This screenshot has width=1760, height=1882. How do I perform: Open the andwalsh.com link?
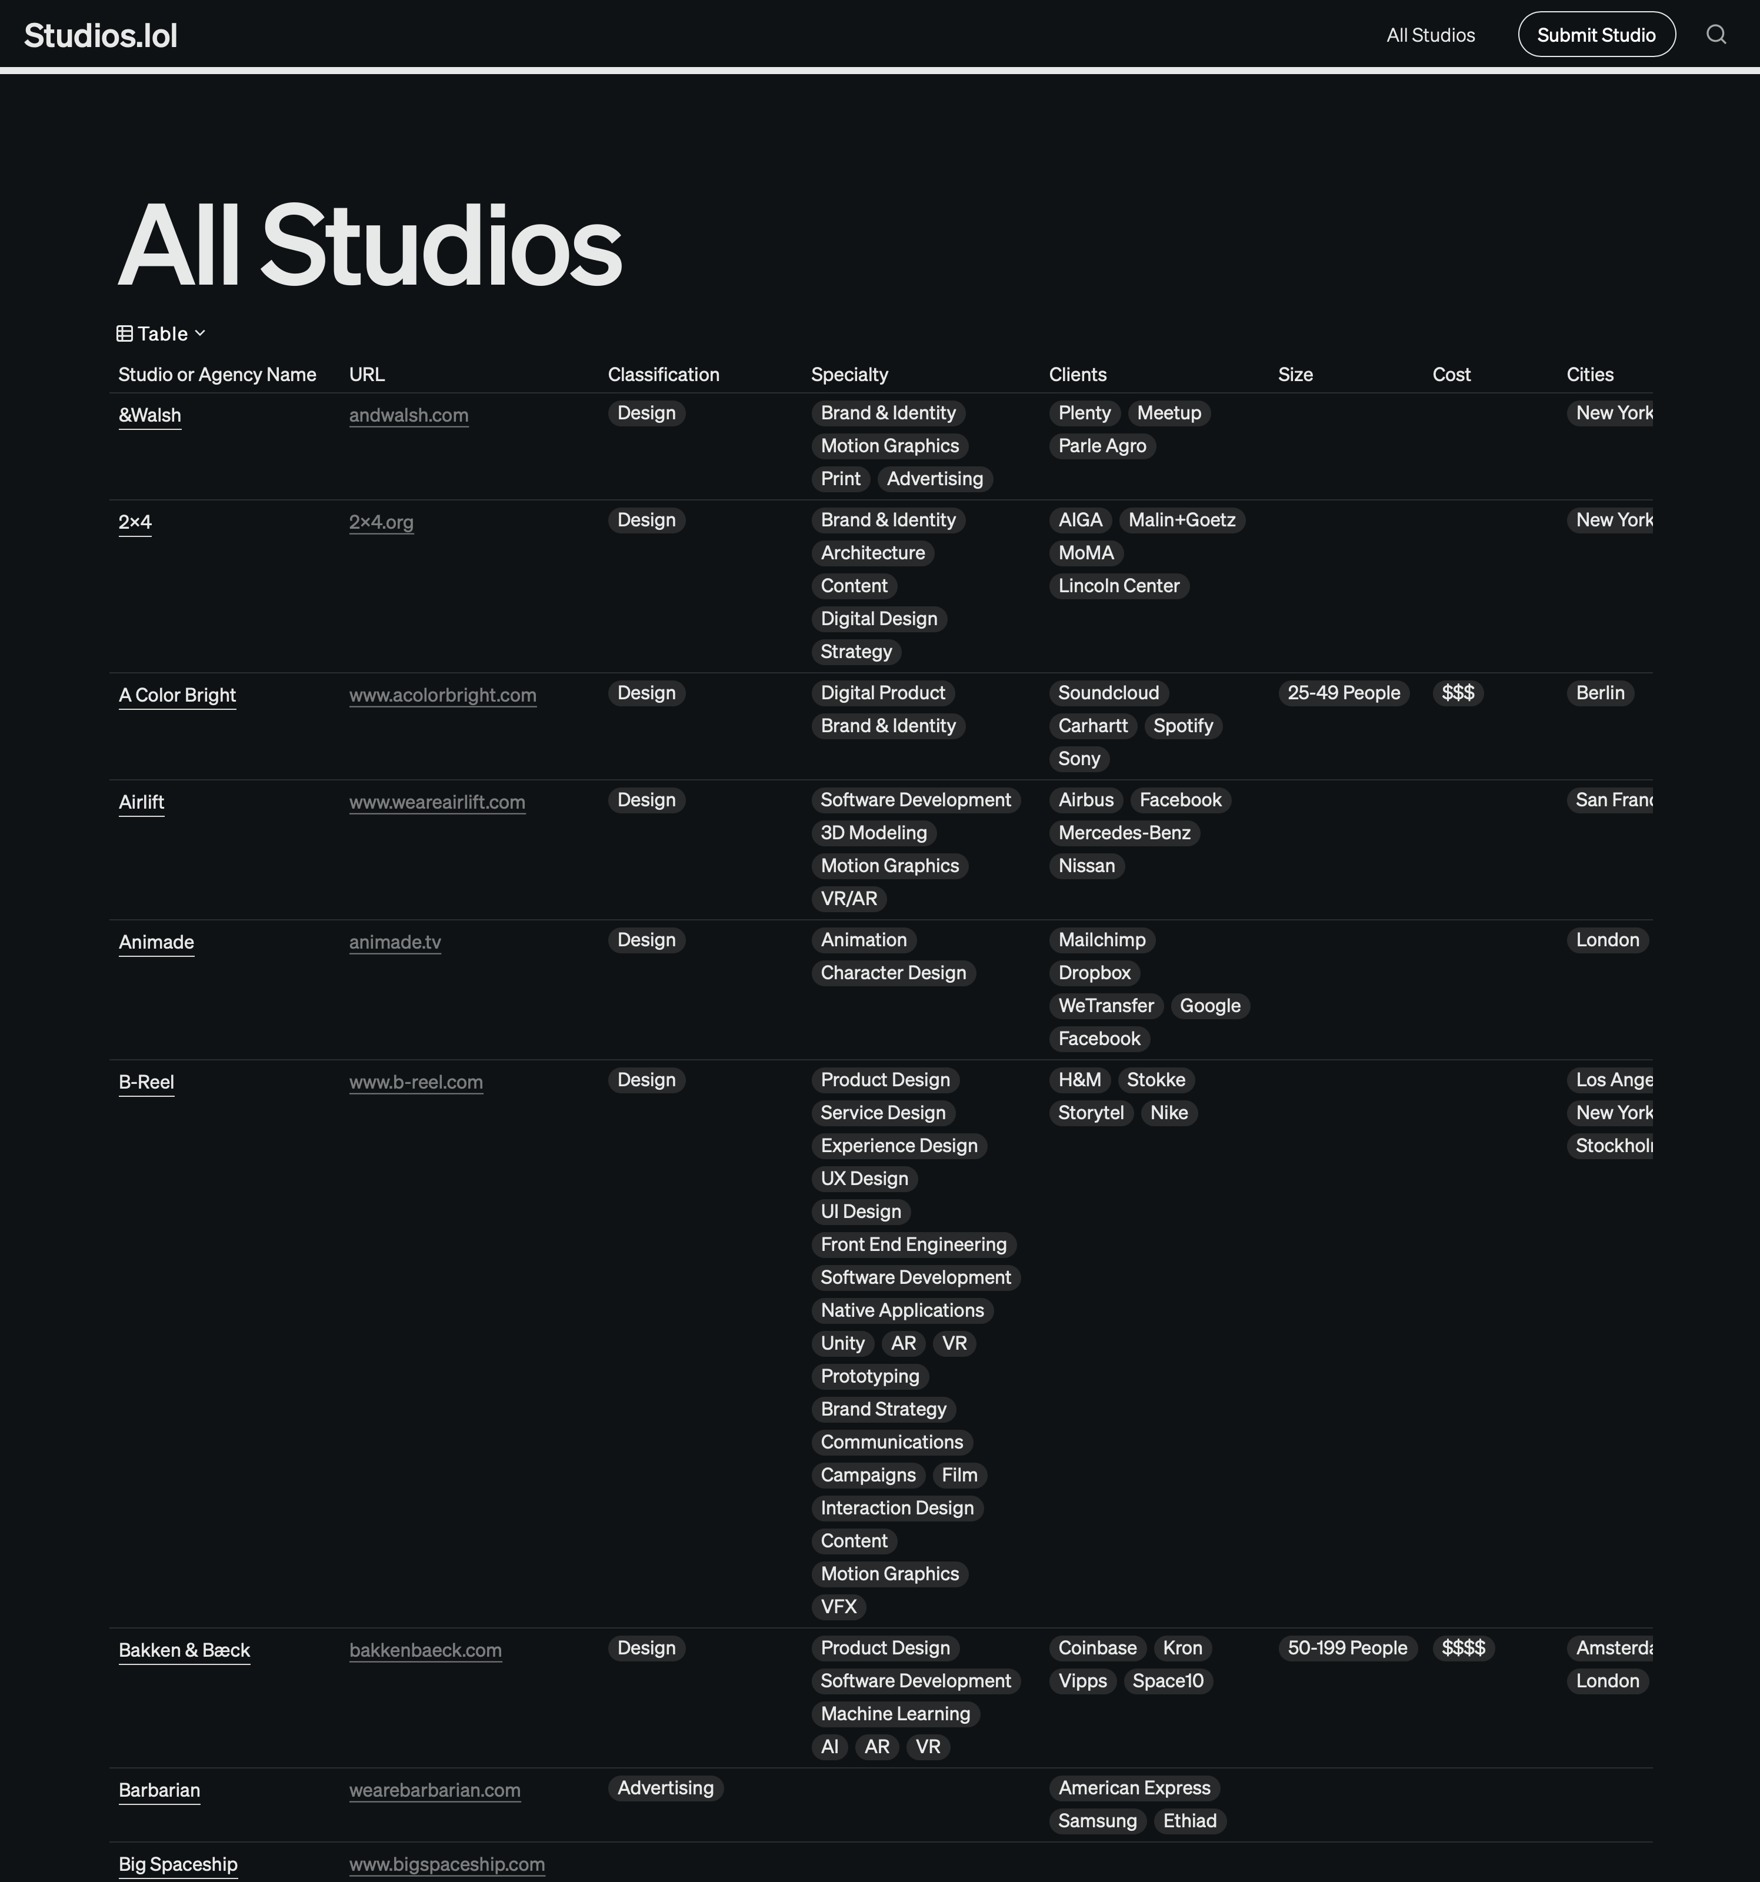tap(408, 415)
